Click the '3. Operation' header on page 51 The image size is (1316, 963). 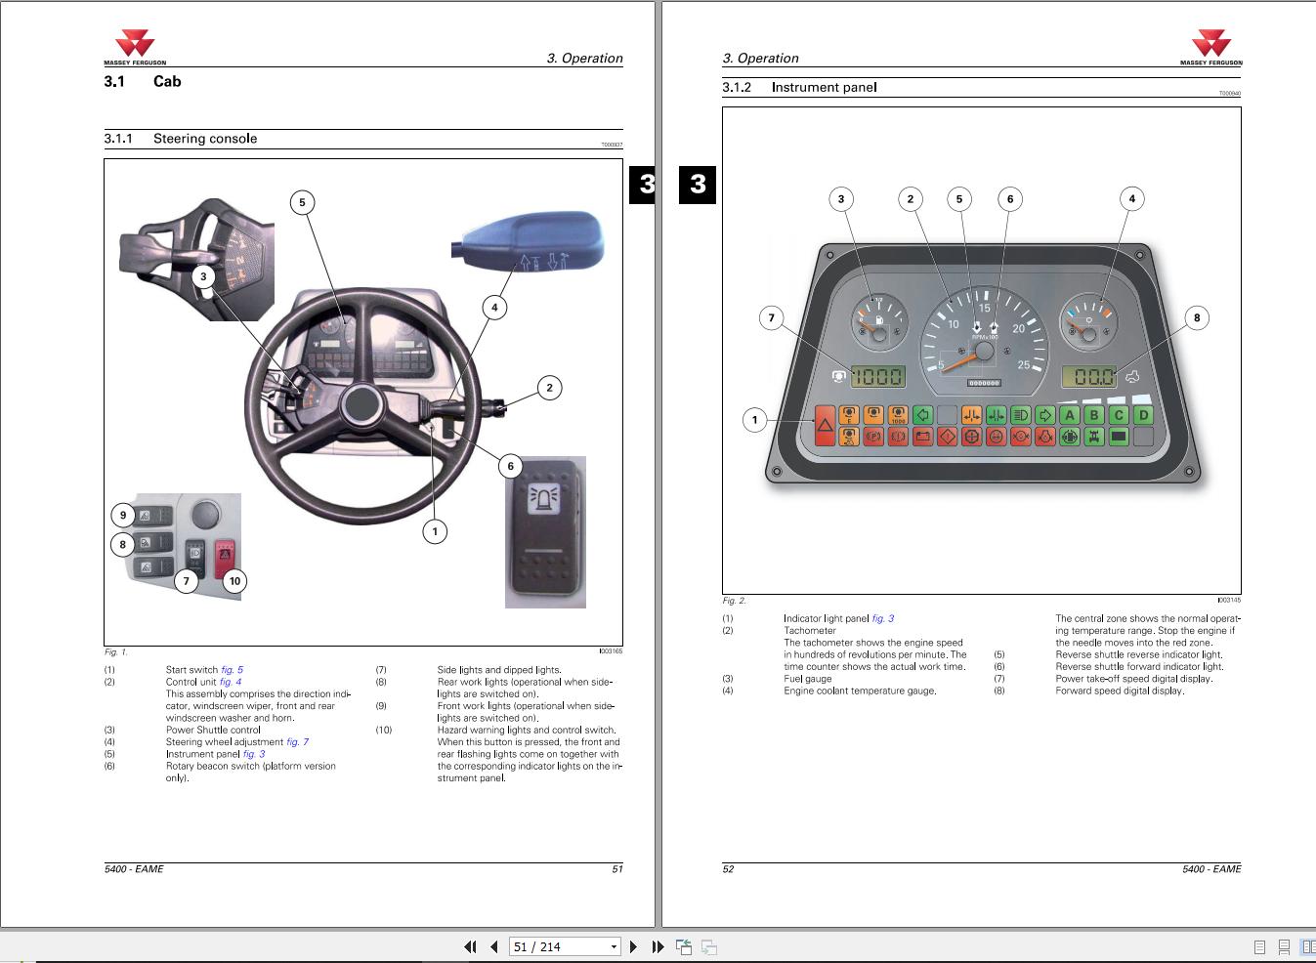[x=584, y=59]
